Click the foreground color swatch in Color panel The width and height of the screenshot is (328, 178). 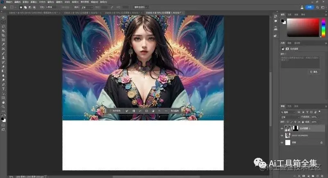[282, 21]
